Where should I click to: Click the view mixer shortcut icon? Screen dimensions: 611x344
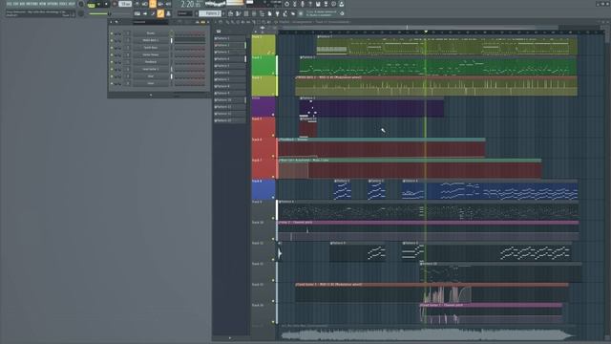(x=254, y=13)
